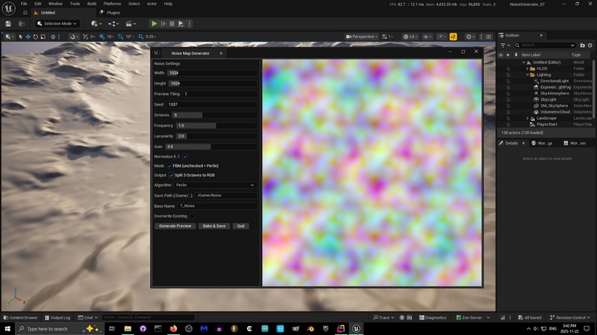Open the Build menu
This screenshot has width=597, height=335.
point(92,4)
